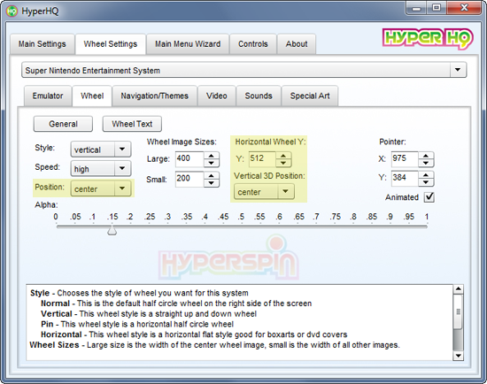Click the Alpha slider thumb
487x384 pixels.
[112, 231]
